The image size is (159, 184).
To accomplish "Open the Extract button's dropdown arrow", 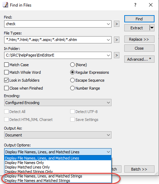I will tap(152, 28).
